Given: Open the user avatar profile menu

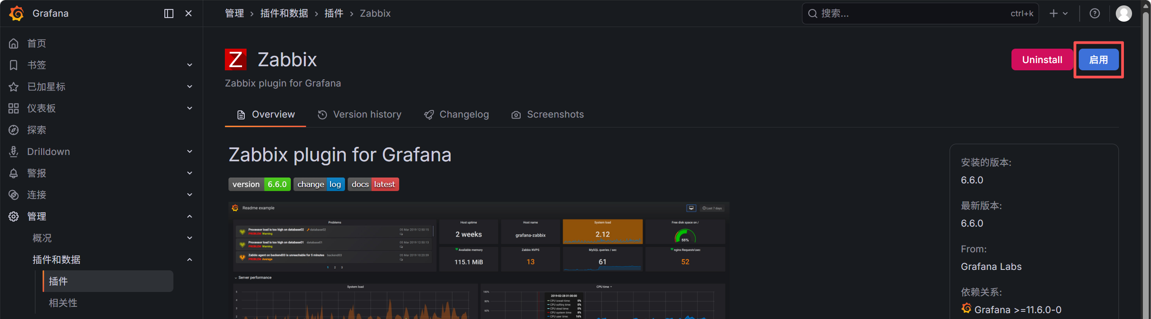Looking at the screenshot, I should coord(1124,14).
